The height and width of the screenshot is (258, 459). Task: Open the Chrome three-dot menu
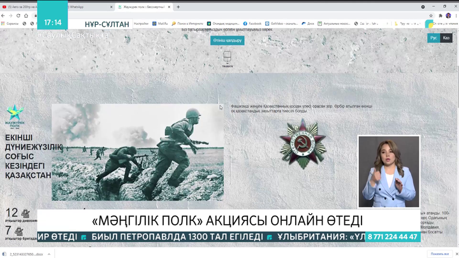point(456,16)
